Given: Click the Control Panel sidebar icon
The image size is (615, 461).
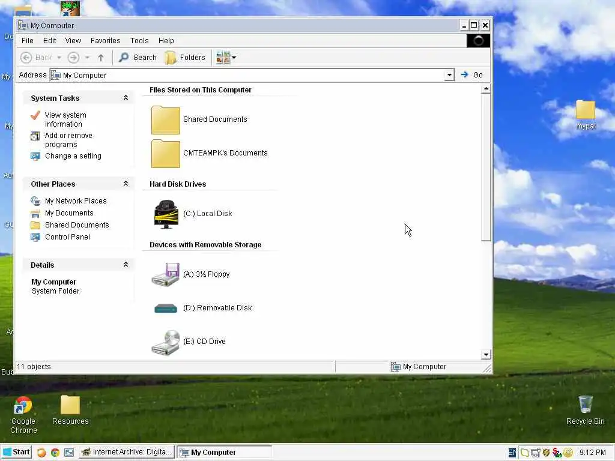Looking at the screenshot, I should [35, 237].
